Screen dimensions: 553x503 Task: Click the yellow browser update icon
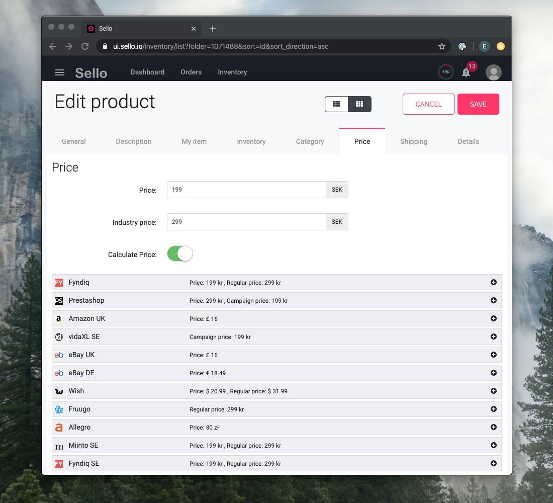tap(500, 46)
